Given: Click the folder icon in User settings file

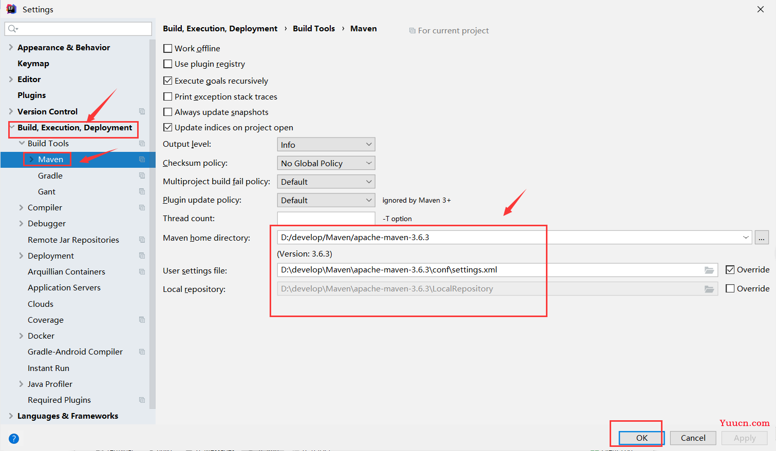Looking at the screenshot, I should pos(709,270).
